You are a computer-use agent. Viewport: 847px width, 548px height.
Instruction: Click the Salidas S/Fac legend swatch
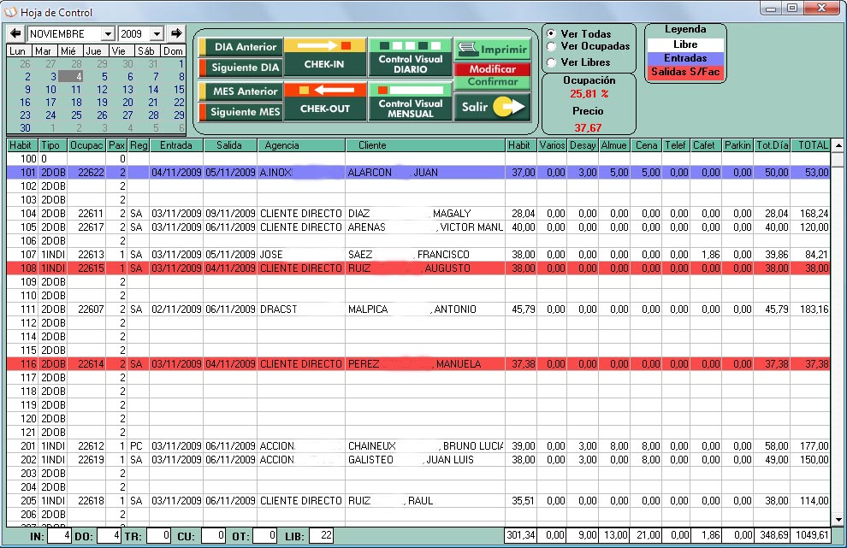click(x=685, y=71)
